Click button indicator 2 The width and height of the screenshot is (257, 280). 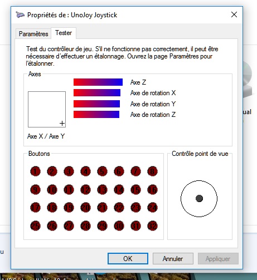click(x=52, y=171)
